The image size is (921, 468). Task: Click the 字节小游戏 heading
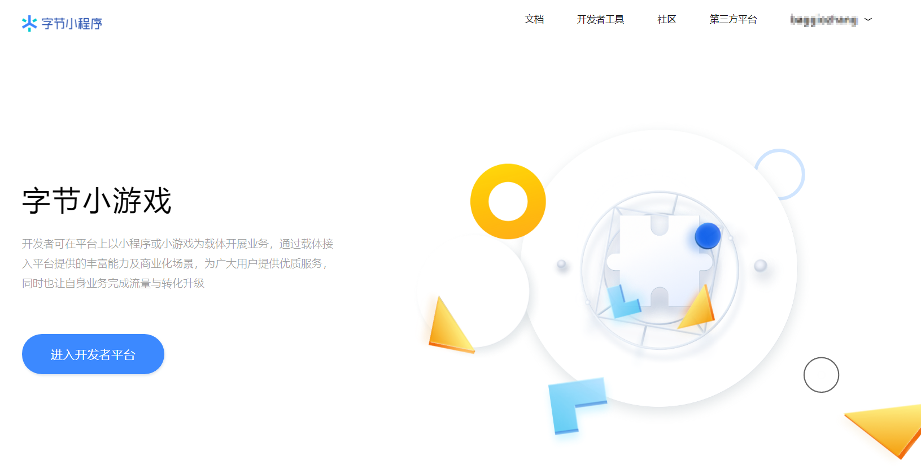(97, 201)
